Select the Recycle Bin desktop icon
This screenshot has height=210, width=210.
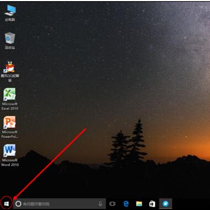coord(10,41)
